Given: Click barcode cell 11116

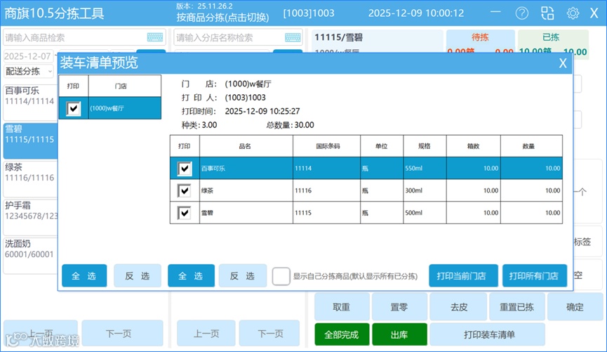Looking at the screenshot, I should (x=326, y=190).
